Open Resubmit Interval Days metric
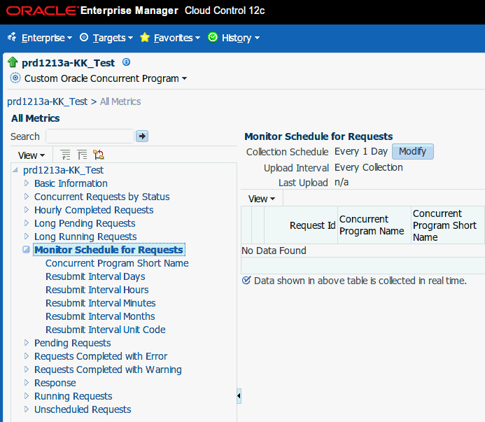The height and width of the screenshot is (422, 485). [95, 276]
